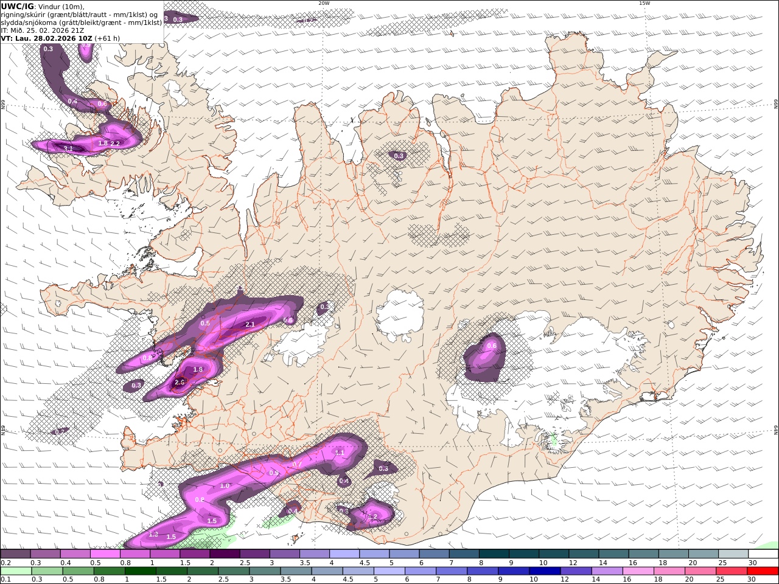
Task: Click the '2.2' precipitation value label
Action: pyautogui.click(x=115, y=143)
